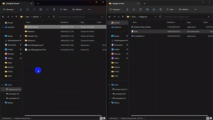Expand address history dropdown in Autodesk Shared window
Viewport: 213px width, 120px height.
[x=49, y=17]
